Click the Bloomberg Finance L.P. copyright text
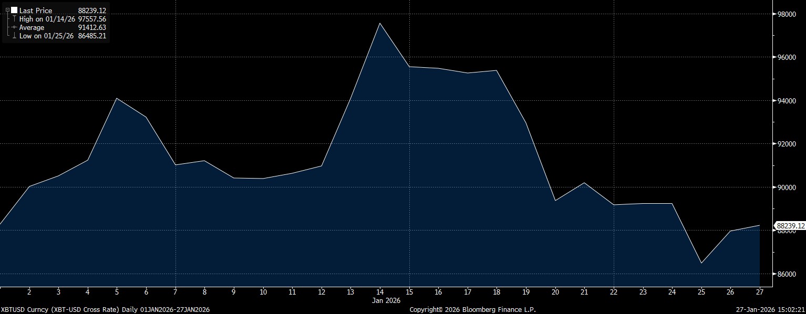 (x=472, y=310)
